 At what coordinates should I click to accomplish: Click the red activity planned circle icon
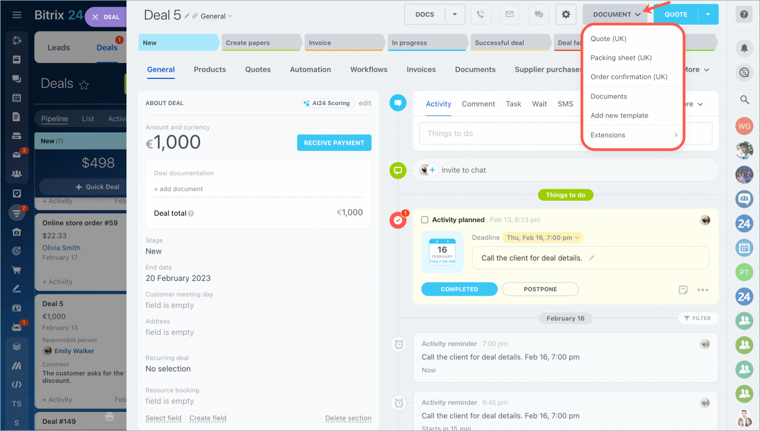click(398, 220)
